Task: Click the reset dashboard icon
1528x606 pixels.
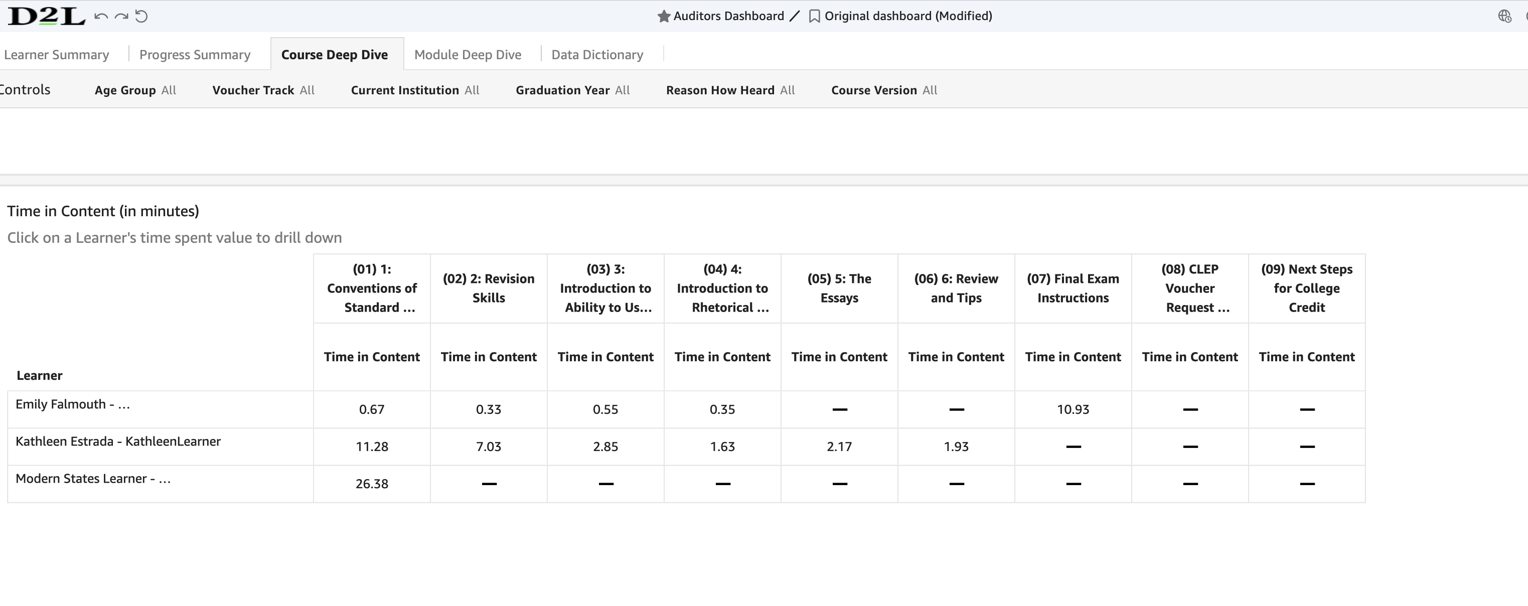Action: (142, 16)
